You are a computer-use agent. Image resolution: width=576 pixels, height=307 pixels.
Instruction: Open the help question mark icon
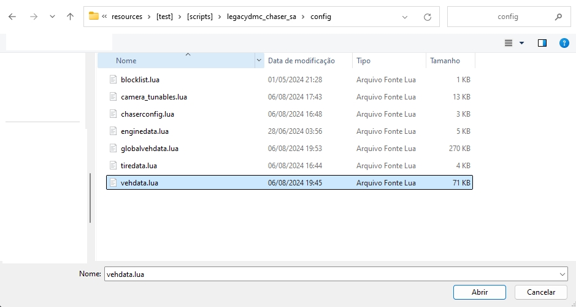click(x=564, y=43)
